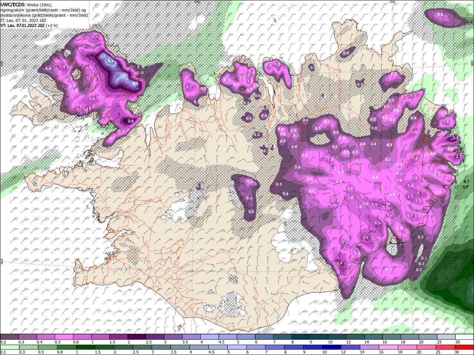474x355 pixels.
Task: Pick the deep blue 10–12 rain legend swatch
Action: click(331, 347)
